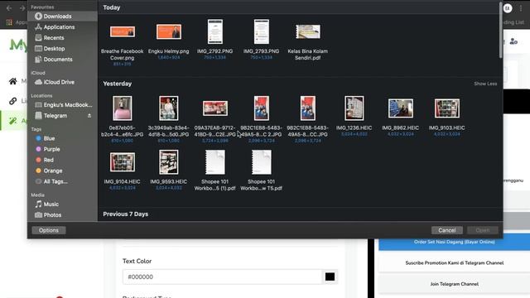Viewport: 530px width, 298px height.
Task: Select the 3c3949ab JPG image
Action: tap(169, 108)
